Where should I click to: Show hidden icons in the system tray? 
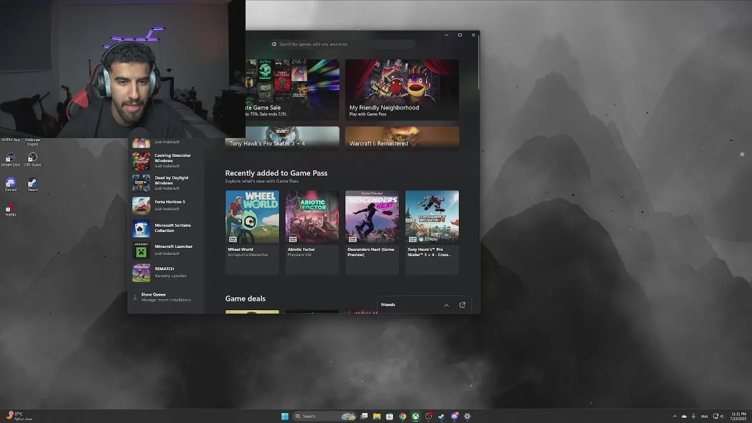674,416
